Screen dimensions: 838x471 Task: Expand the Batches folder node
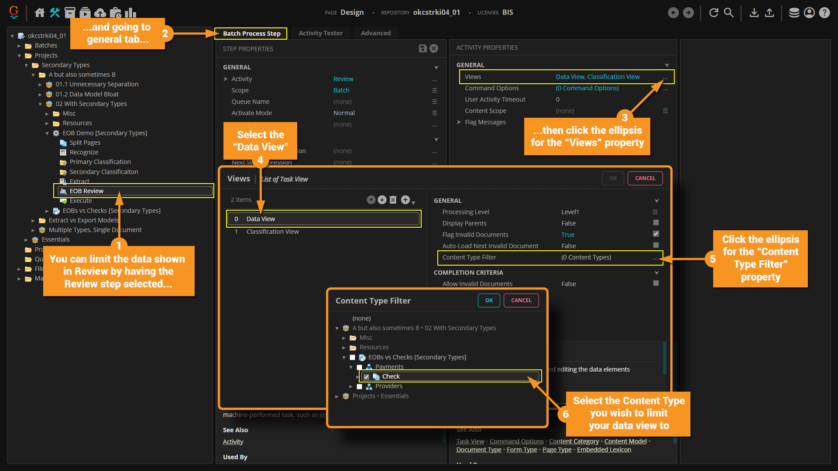19,45
